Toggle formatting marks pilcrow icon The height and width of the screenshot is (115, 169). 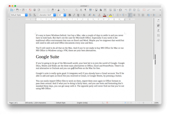(x=85, y=10)
